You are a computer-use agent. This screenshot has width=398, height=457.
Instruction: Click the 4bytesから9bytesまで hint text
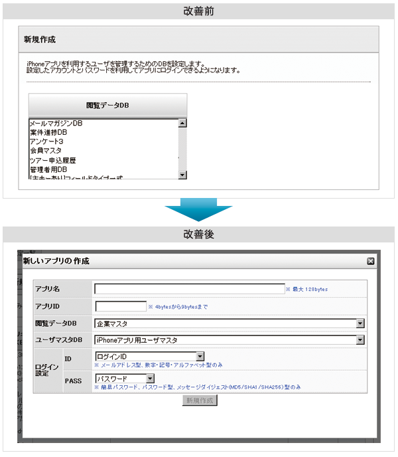[178, 307]
